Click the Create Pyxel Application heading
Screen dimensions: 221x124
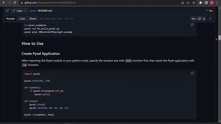tap(41, 54)
